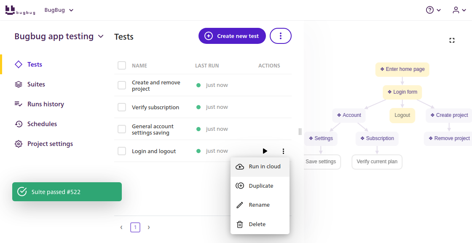This screenshot has width=472, height=243.
Task: Click the Rename pencil icon
Action: pos(240,205)
